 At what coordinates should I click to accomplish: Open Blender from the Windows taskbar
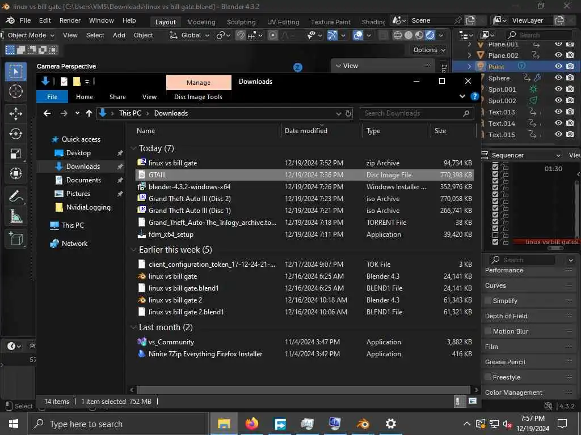[363, 424]
